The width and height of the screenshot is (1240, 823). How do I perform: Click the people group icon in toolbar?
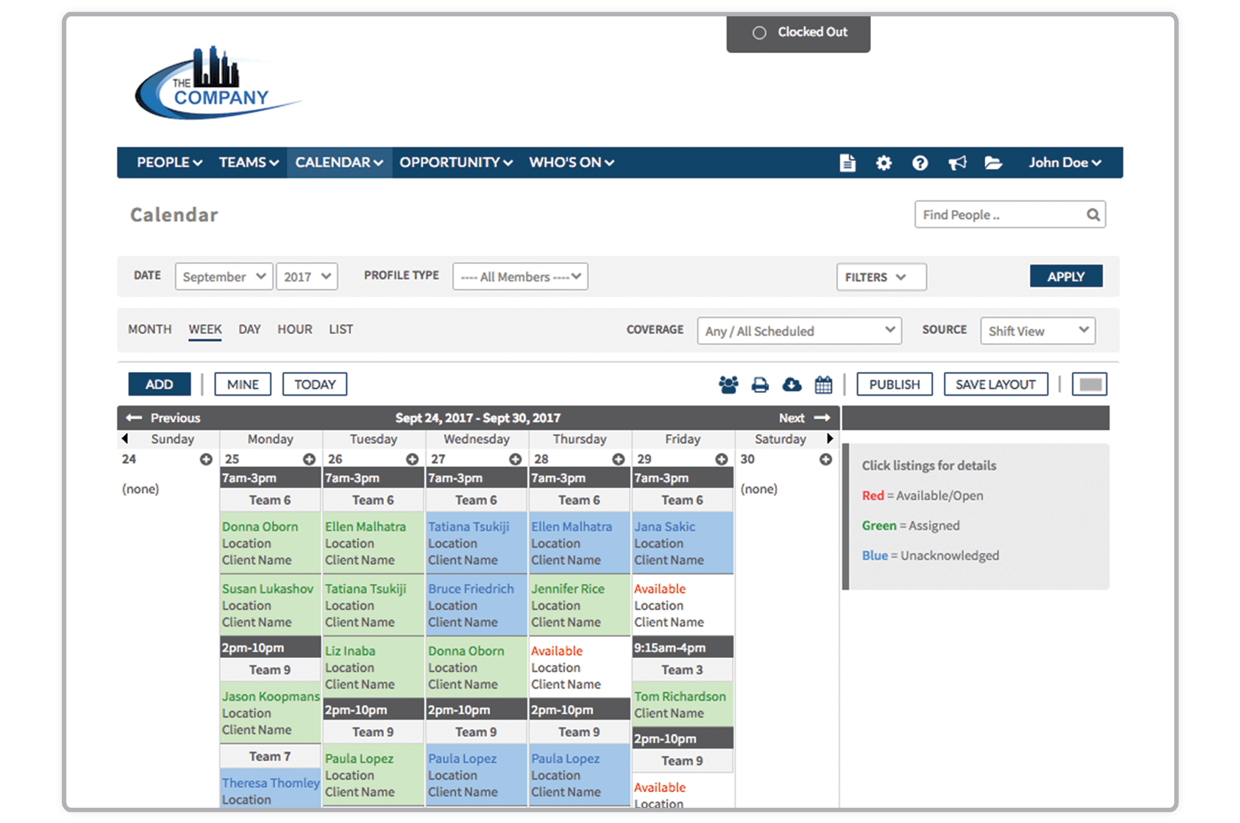pos(728,385)
